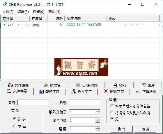The width and height of the screenshot is (163, 134).
Task: Switch to the 替换字符 tab
Action: coord(49,92)
